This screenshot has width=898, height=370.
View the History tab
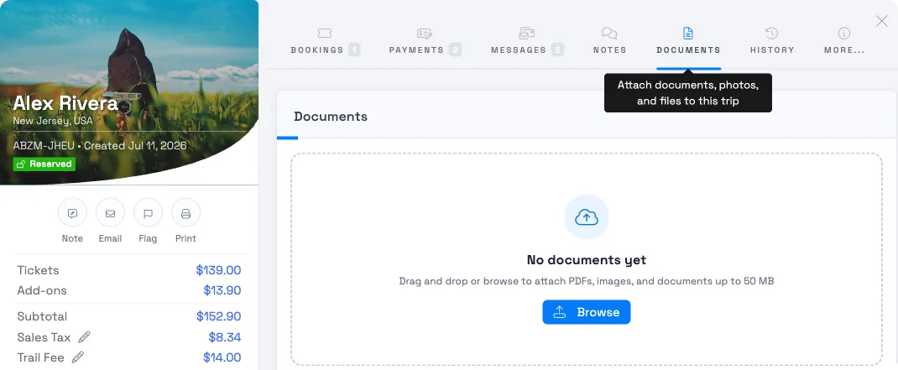coord(772,42)
